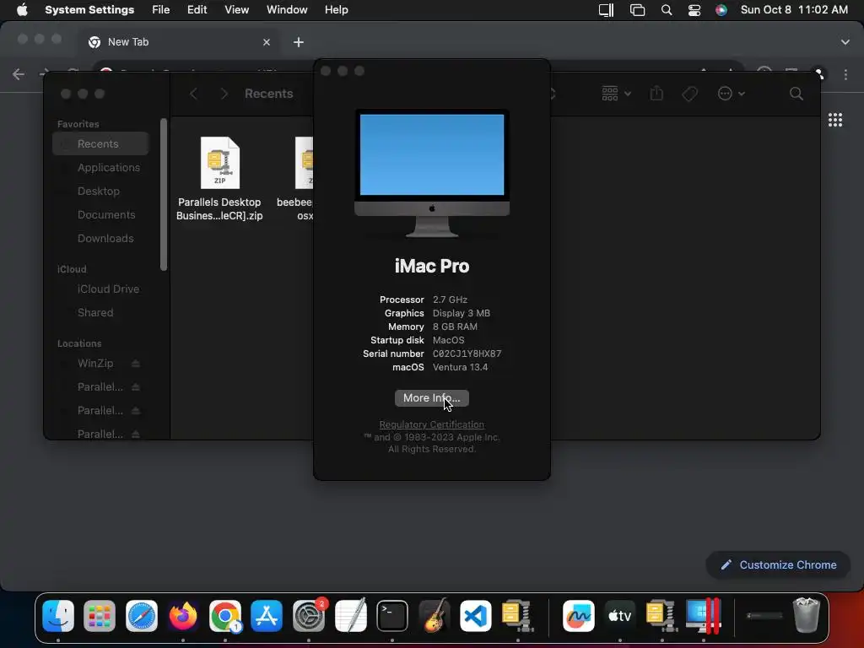Open TextEdit from the Dock
The height and width of the screenshot is (648, 864).
coord(350,615)
